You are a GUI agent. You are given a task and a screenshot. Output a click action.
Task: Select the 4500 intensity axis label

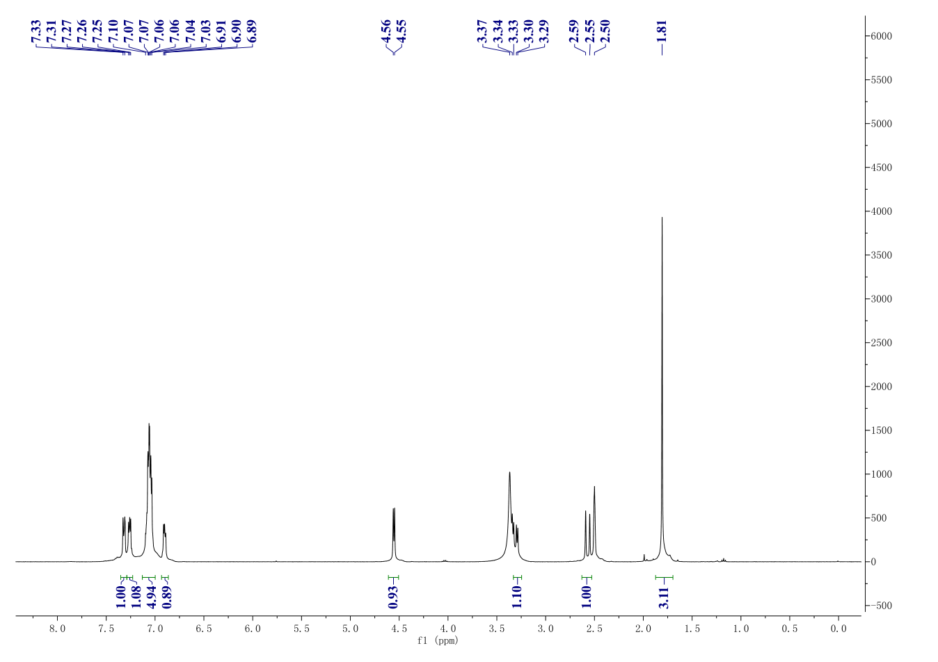point(882,168)
